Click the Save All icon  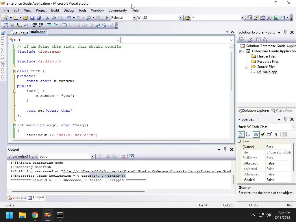pyautogui.click(x=39, y=18)
